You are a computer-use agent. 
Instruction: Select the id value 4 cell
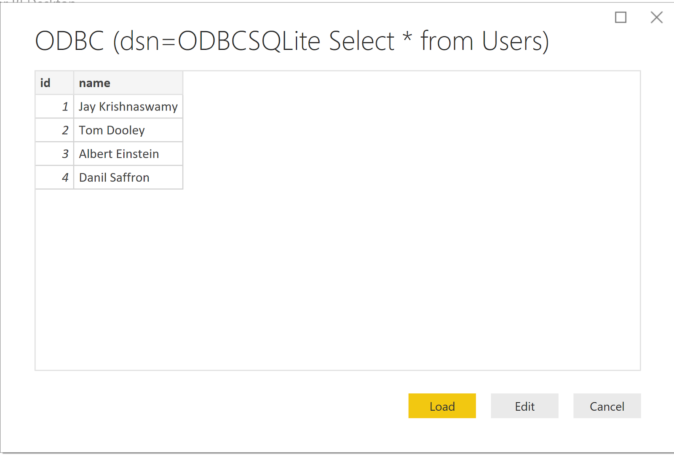click(x=54, y=177)
